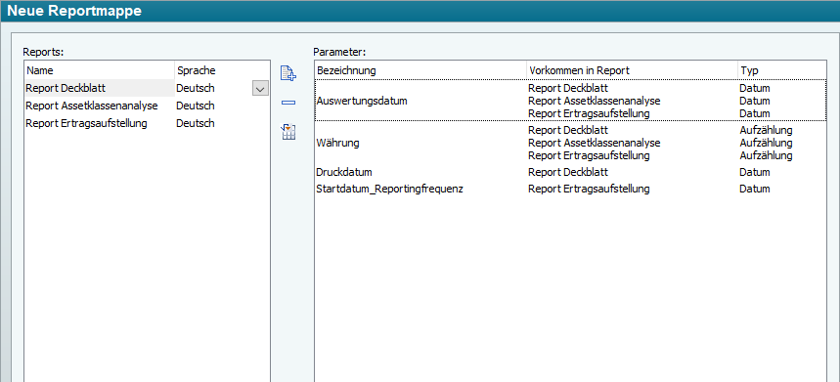The width and height of the screenshot is (840, 382).
Task: Click the Datum type of Druckdatum row
Action: pyautogui.click(x=755, y=172)
